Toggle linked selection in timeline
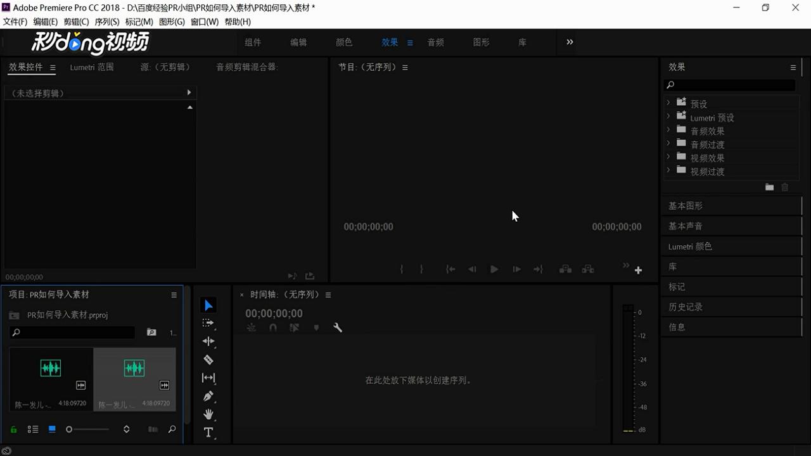Screen dimensions: 811x456 click(294, 327)
